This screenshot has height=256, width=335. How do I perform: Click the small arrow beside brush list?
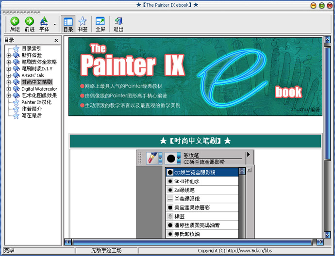(249, 170)
